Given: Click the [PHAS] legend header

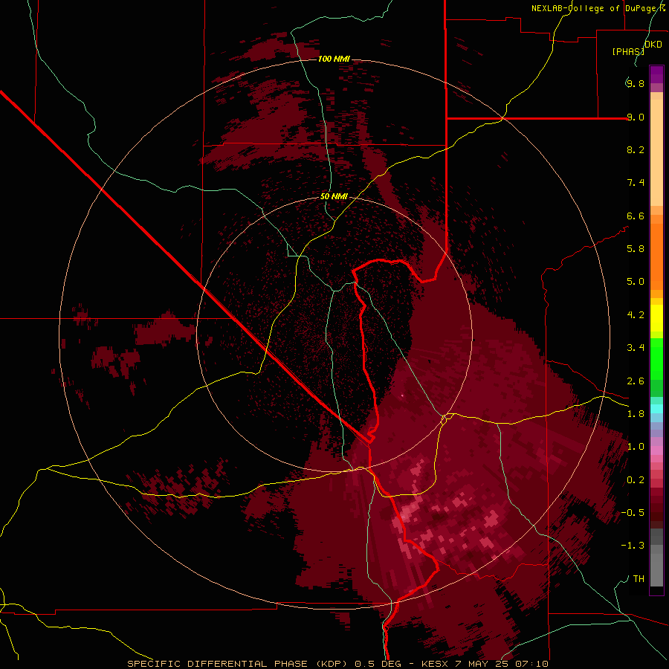Looking at the screenshot, I should [628, 51].
